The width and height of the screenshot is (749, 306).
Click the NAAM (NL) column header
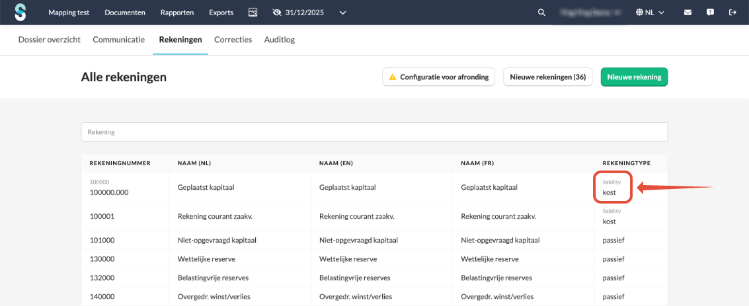point(194,163)
